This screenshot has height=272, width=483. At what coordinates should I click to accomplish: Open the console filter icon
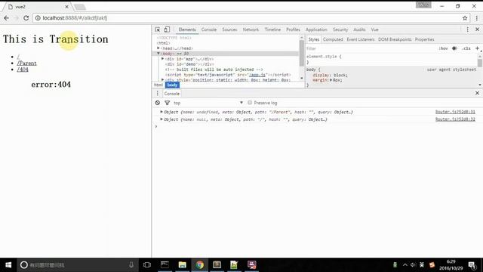click(x=167, y=103)
